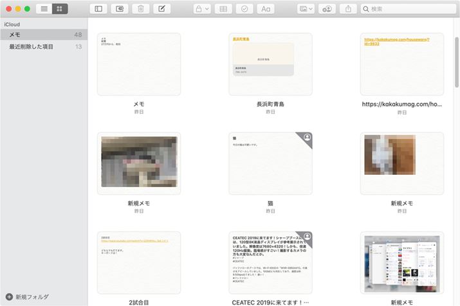The height and width of the screenshot is (306, 460).
Task: Open the kakakumag.com link note
Action: click(x=401, y=64)
